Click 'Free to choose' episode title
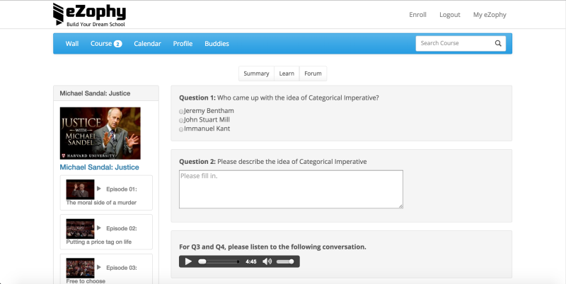The height and width of the screenshot is (284, 566). [x=86, y=281]
